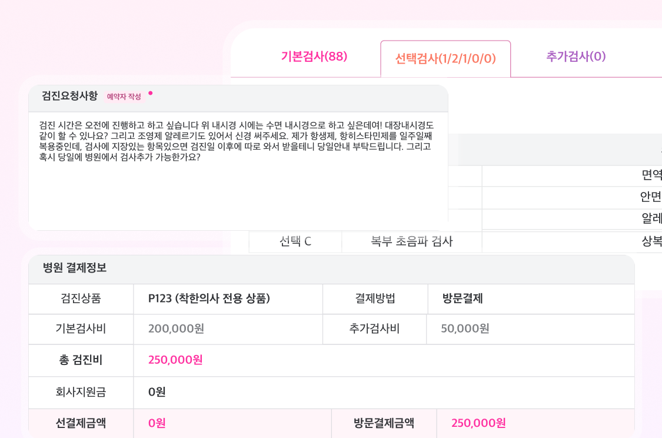Select the P123 (착한의사 전용 상품) value
The height and width of the screenshot is (438, 662).
pyautogui.click(x=209, y=298)
